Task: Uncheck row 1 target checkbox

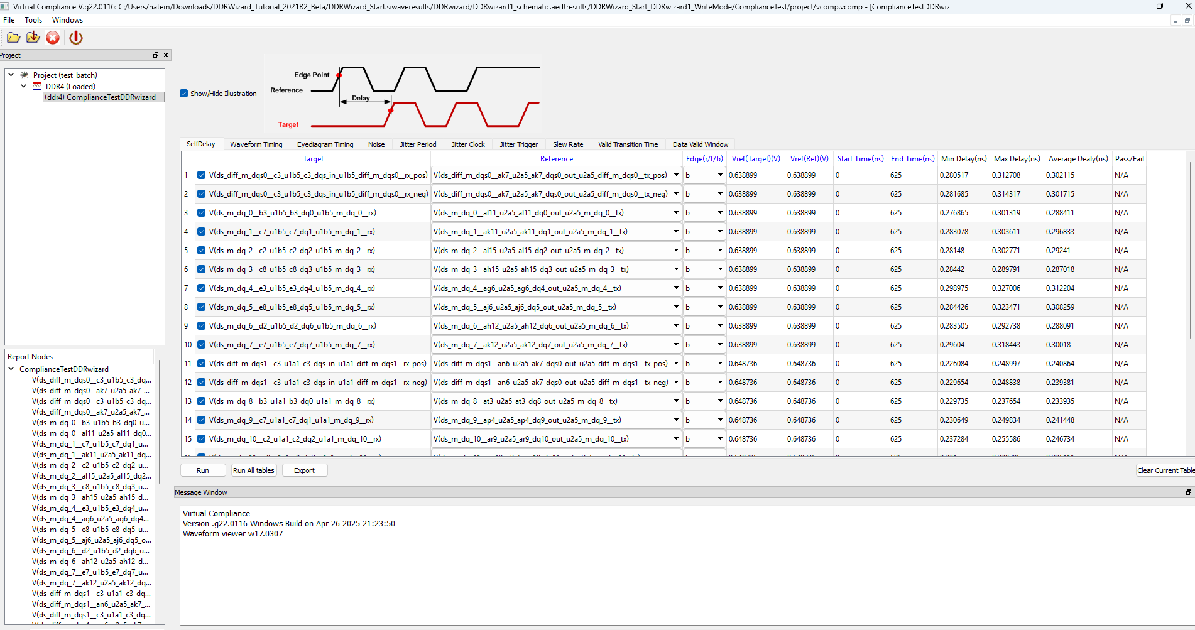Action: (201, 175)
